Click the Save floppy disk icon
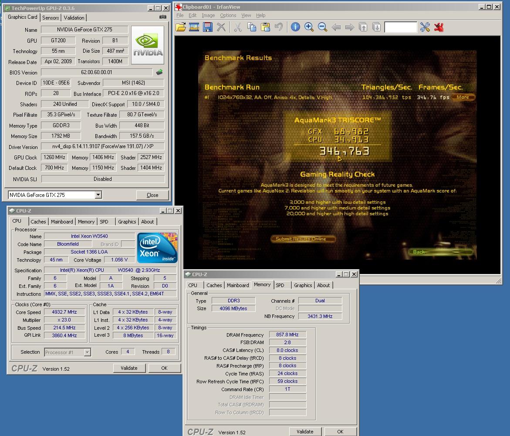 click(207, 27)
